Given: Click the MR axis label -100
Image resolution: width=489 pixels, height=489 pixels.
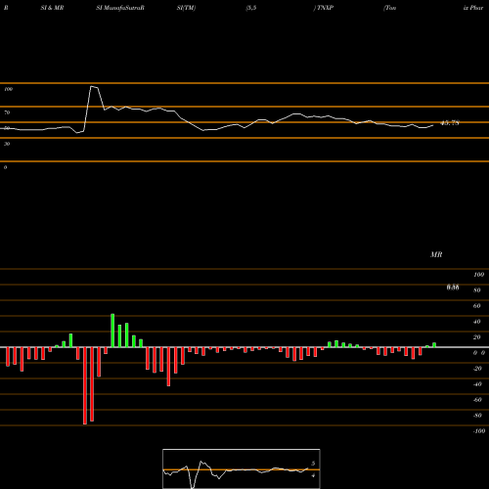Looking at the screenshot, I should point(479,431).
